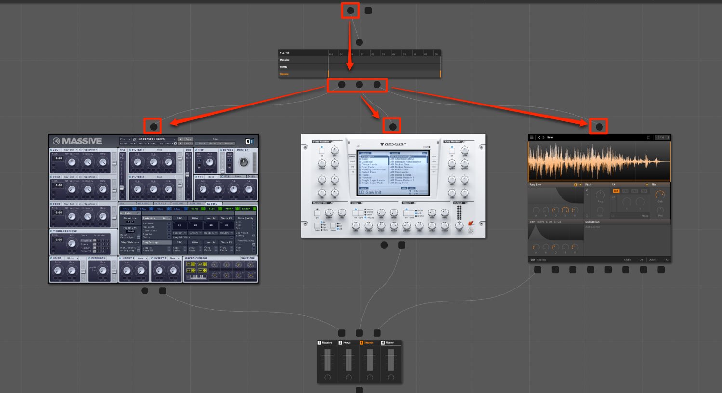Click the first audio output port below Nuance
Viewport: 722px width, 393px height.
(537, 270)
